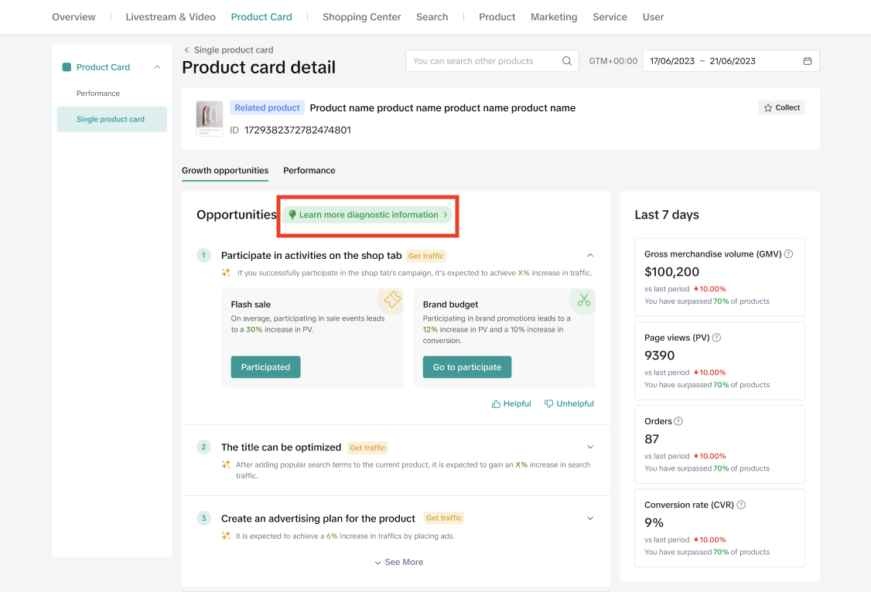The height and width of the screenshot is (592, 871).
Task: Mark the suggestion as Unhelpful
Action: click(x=569, y=403)
